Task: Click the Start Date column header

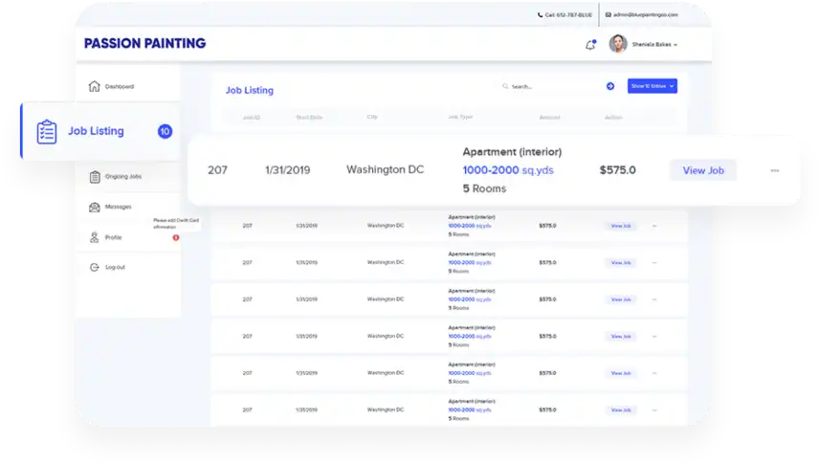Action: coord(309,118)
